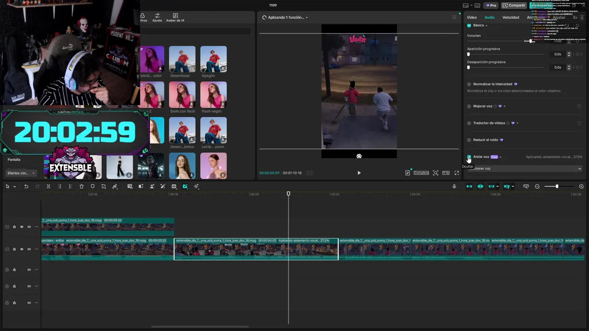This screenshot has width=589, height=331.
Task: Enable Normalizar la intensidad
Action: [x=469, y=84]
